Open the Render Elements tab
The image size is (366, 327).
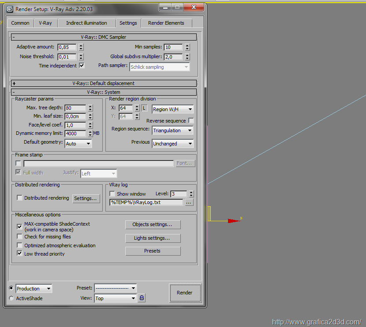pyautogui.click(x=166, y=23)
